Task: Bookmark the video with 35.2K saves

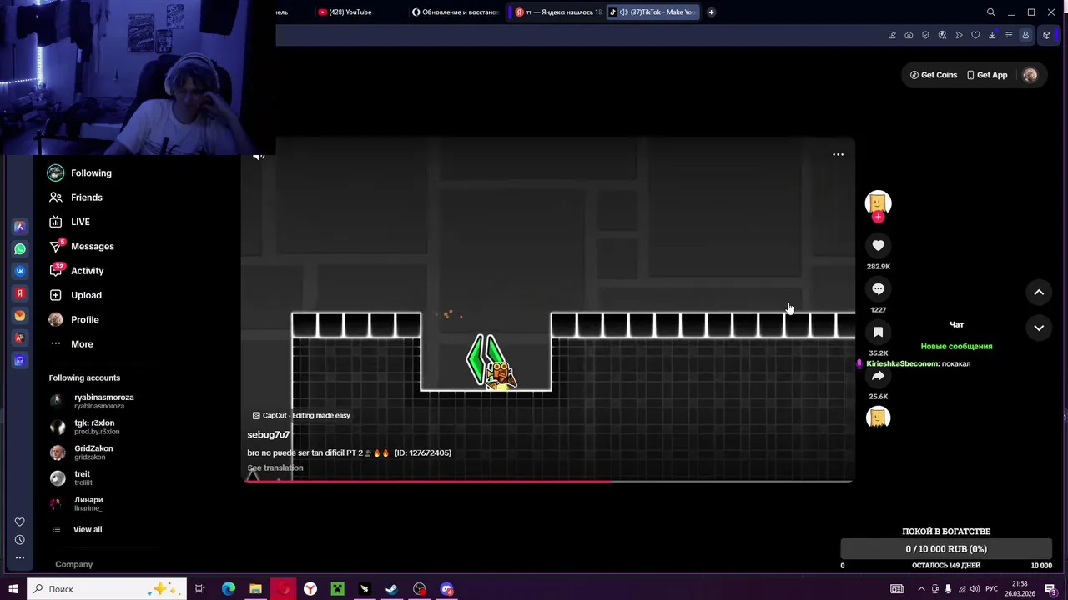Action: (878, 332)
